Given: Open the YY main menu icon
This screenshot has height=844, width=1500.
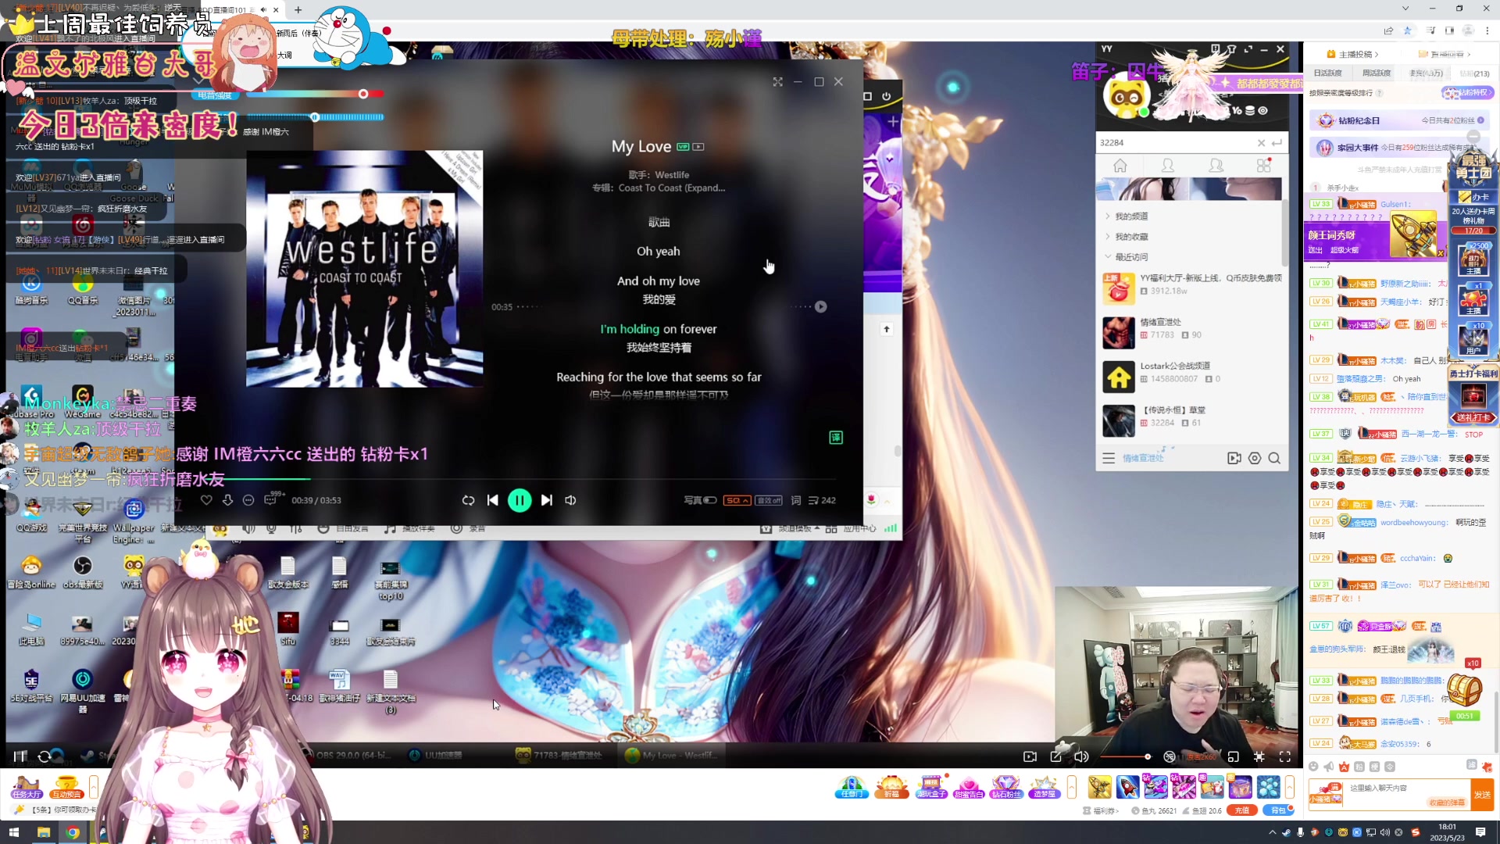Looking at the screenshot, I should click(1109, 459).
